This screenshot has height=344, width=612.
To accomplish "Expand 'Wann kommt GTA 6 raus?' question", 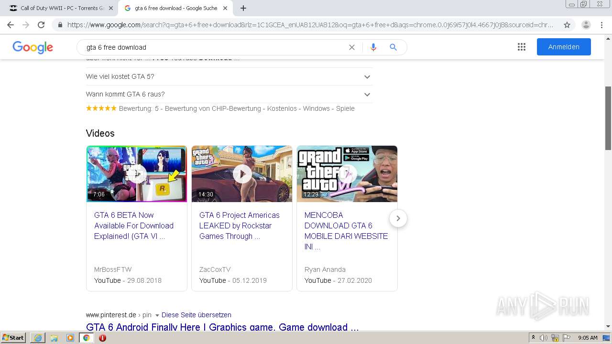I will pos(229,94).
